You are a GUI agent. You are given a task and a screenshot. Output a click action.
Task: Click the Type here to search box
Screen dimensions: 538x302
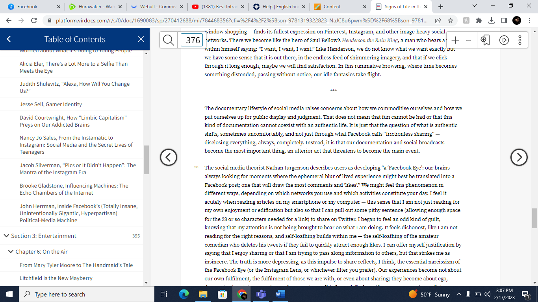(87, 294)
